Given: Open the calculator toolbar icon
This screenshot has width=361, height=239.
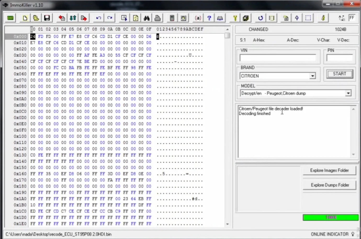Looking at the screenshot, I should coord(172,18).
